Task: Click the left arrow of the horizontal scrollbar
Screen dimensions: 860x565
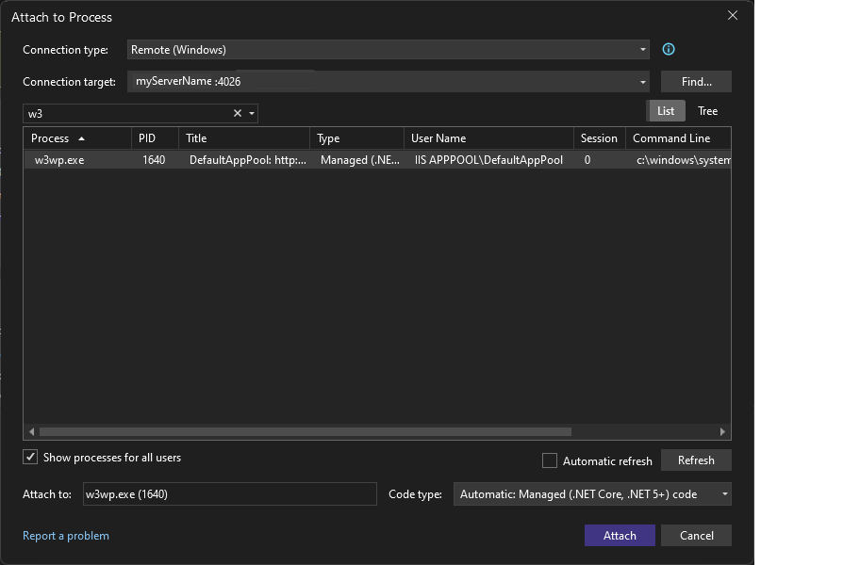Action: pyautogui.click(x=33, y=431)
